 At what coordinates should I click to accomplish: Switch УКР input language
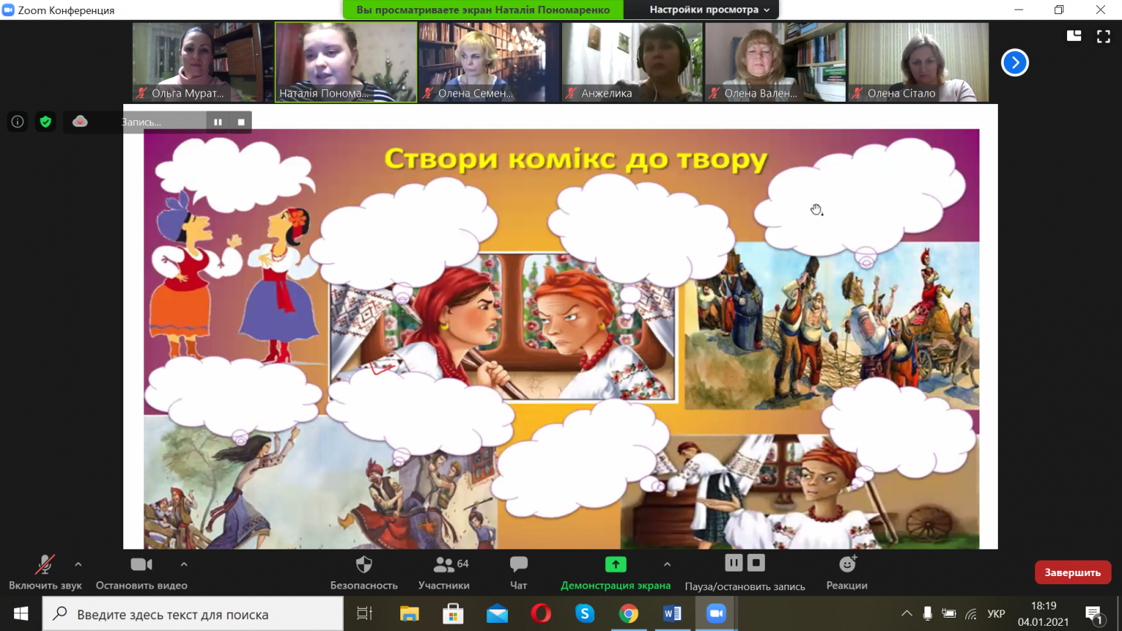pyautogui.click(x=996, y=614)
